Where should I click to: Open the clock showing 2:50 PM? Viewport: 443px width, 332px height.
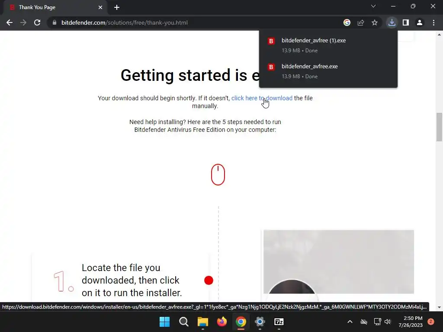click(x=411, y=322)
